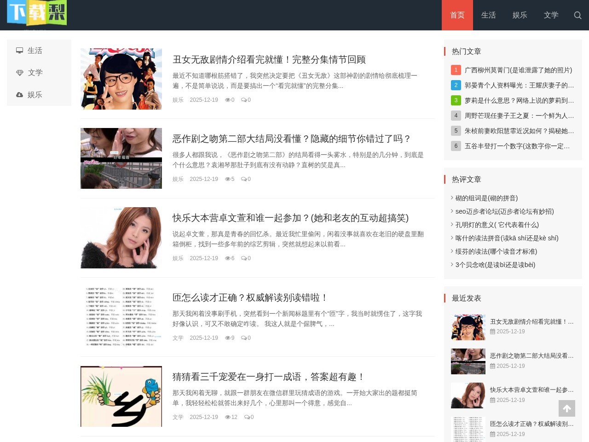589x442 pixels.
Task: Switch to the 首页 menu item
Action: click(x=457, y=15)
